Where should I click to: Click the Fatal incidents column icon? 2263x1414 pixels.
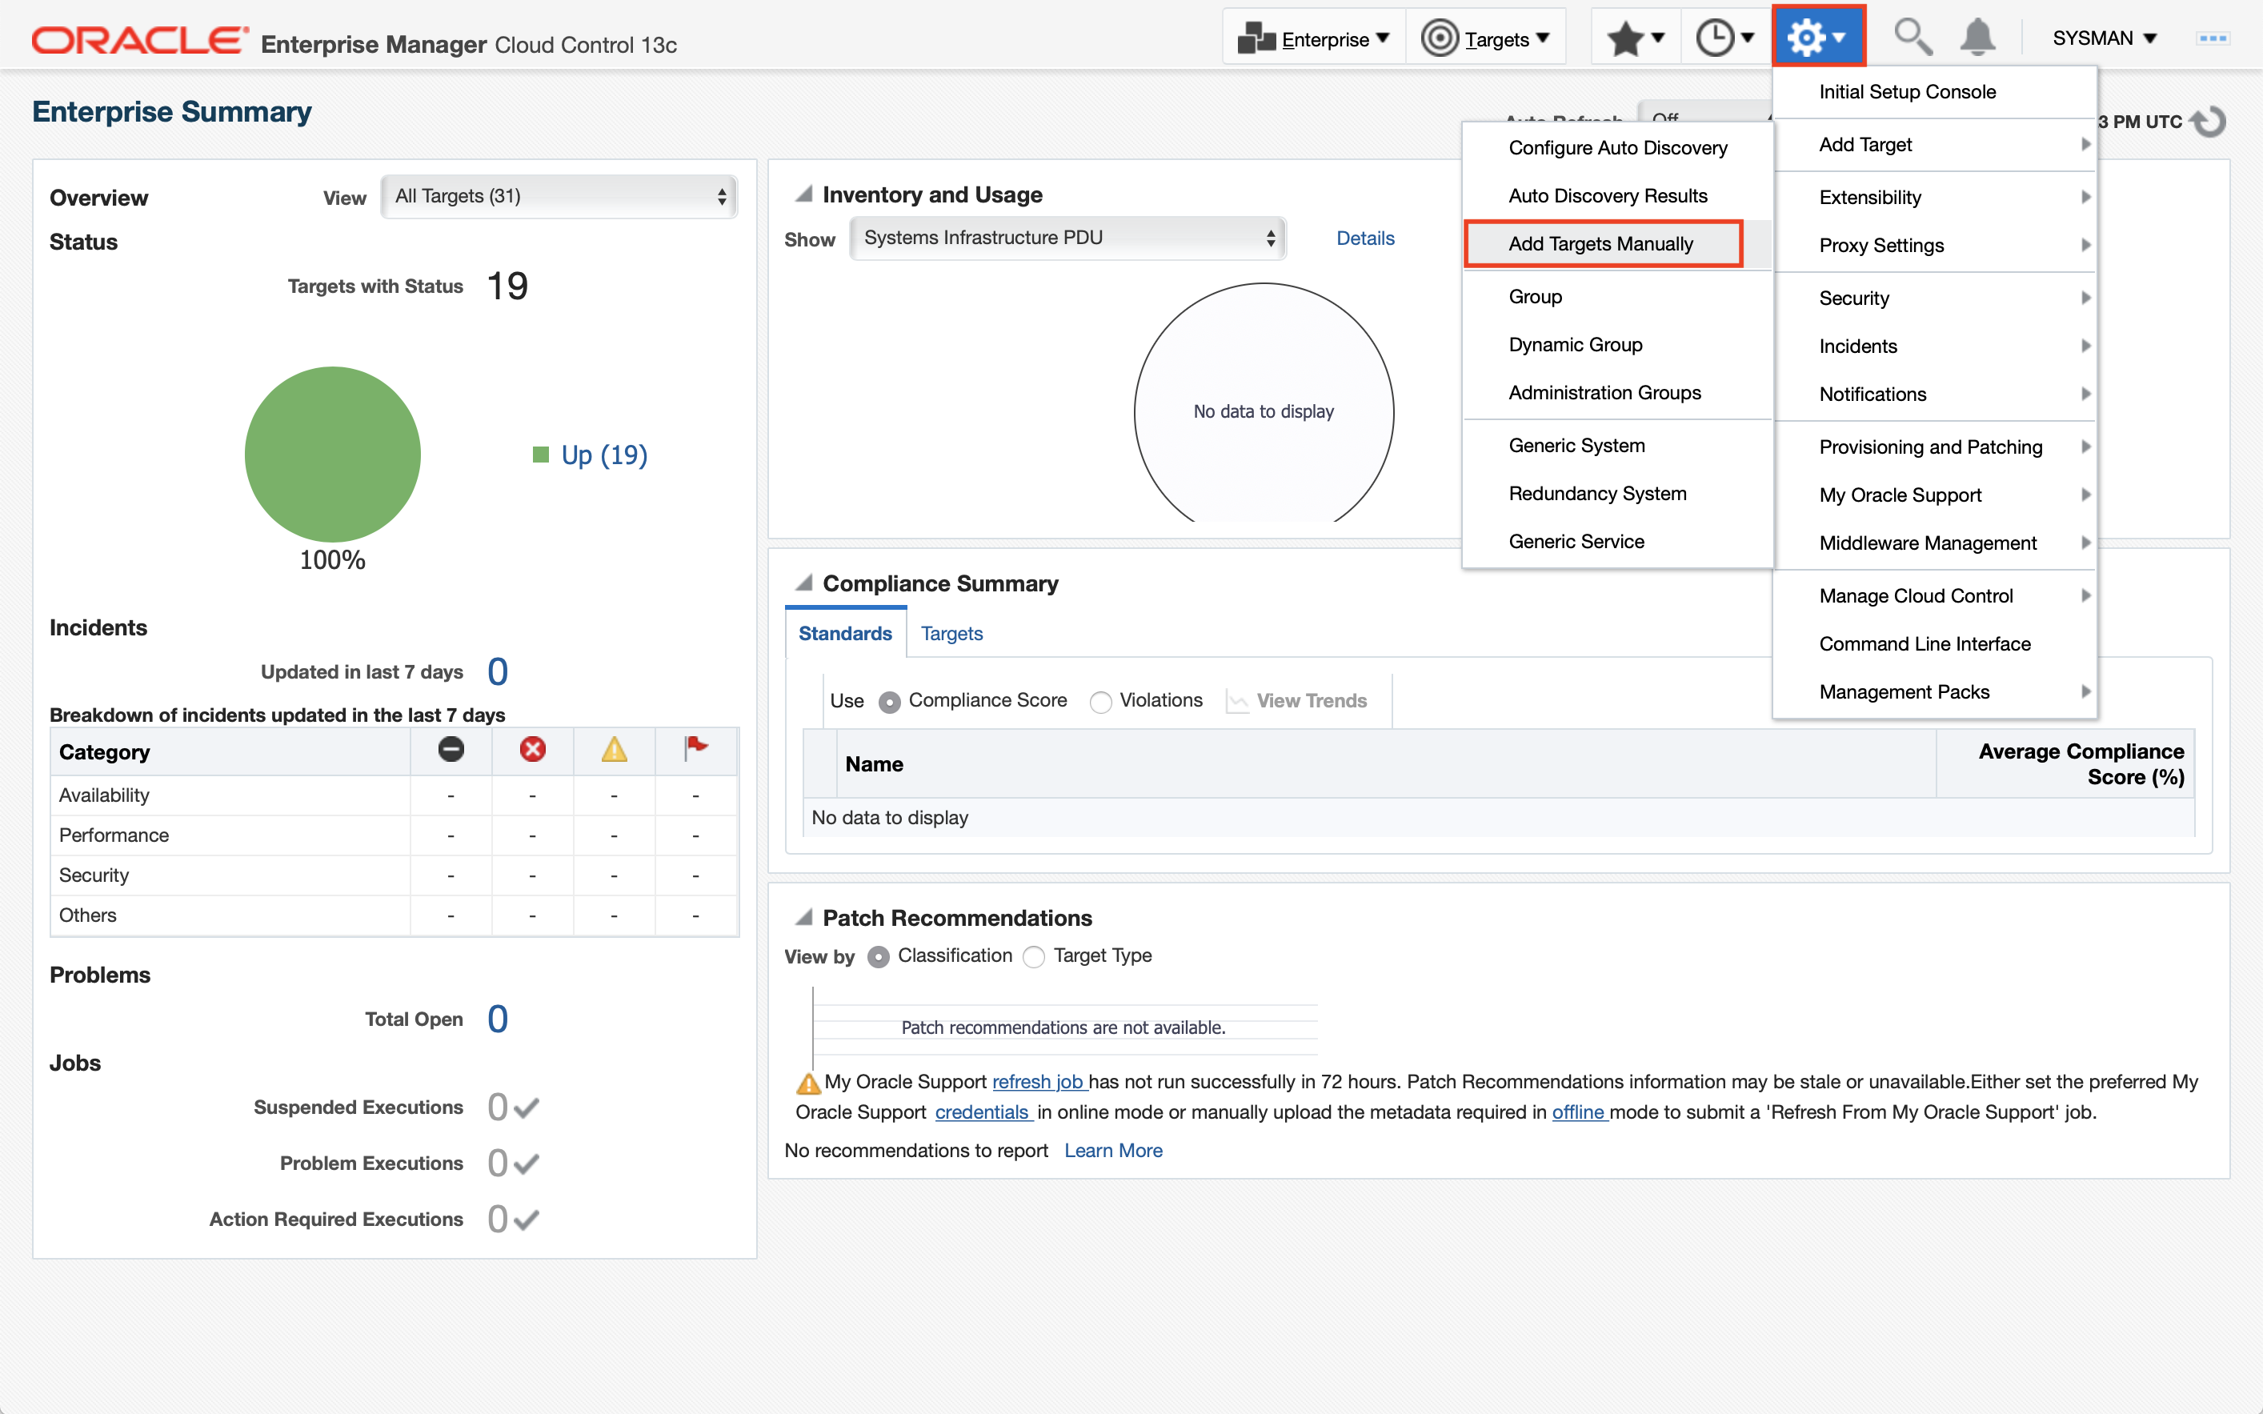point(451,749)
